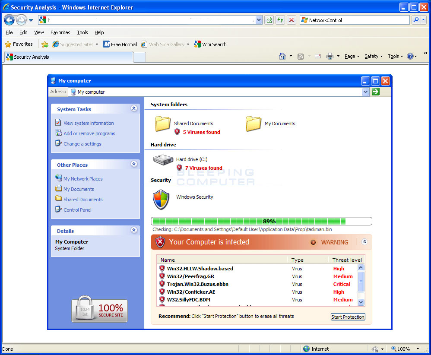Click the Hard drive (C:) icon

163,160
